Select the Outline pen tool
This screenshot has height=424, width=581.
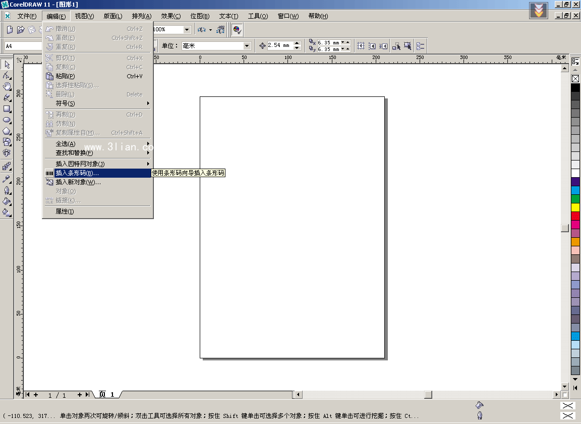click(x=7, y=190)
